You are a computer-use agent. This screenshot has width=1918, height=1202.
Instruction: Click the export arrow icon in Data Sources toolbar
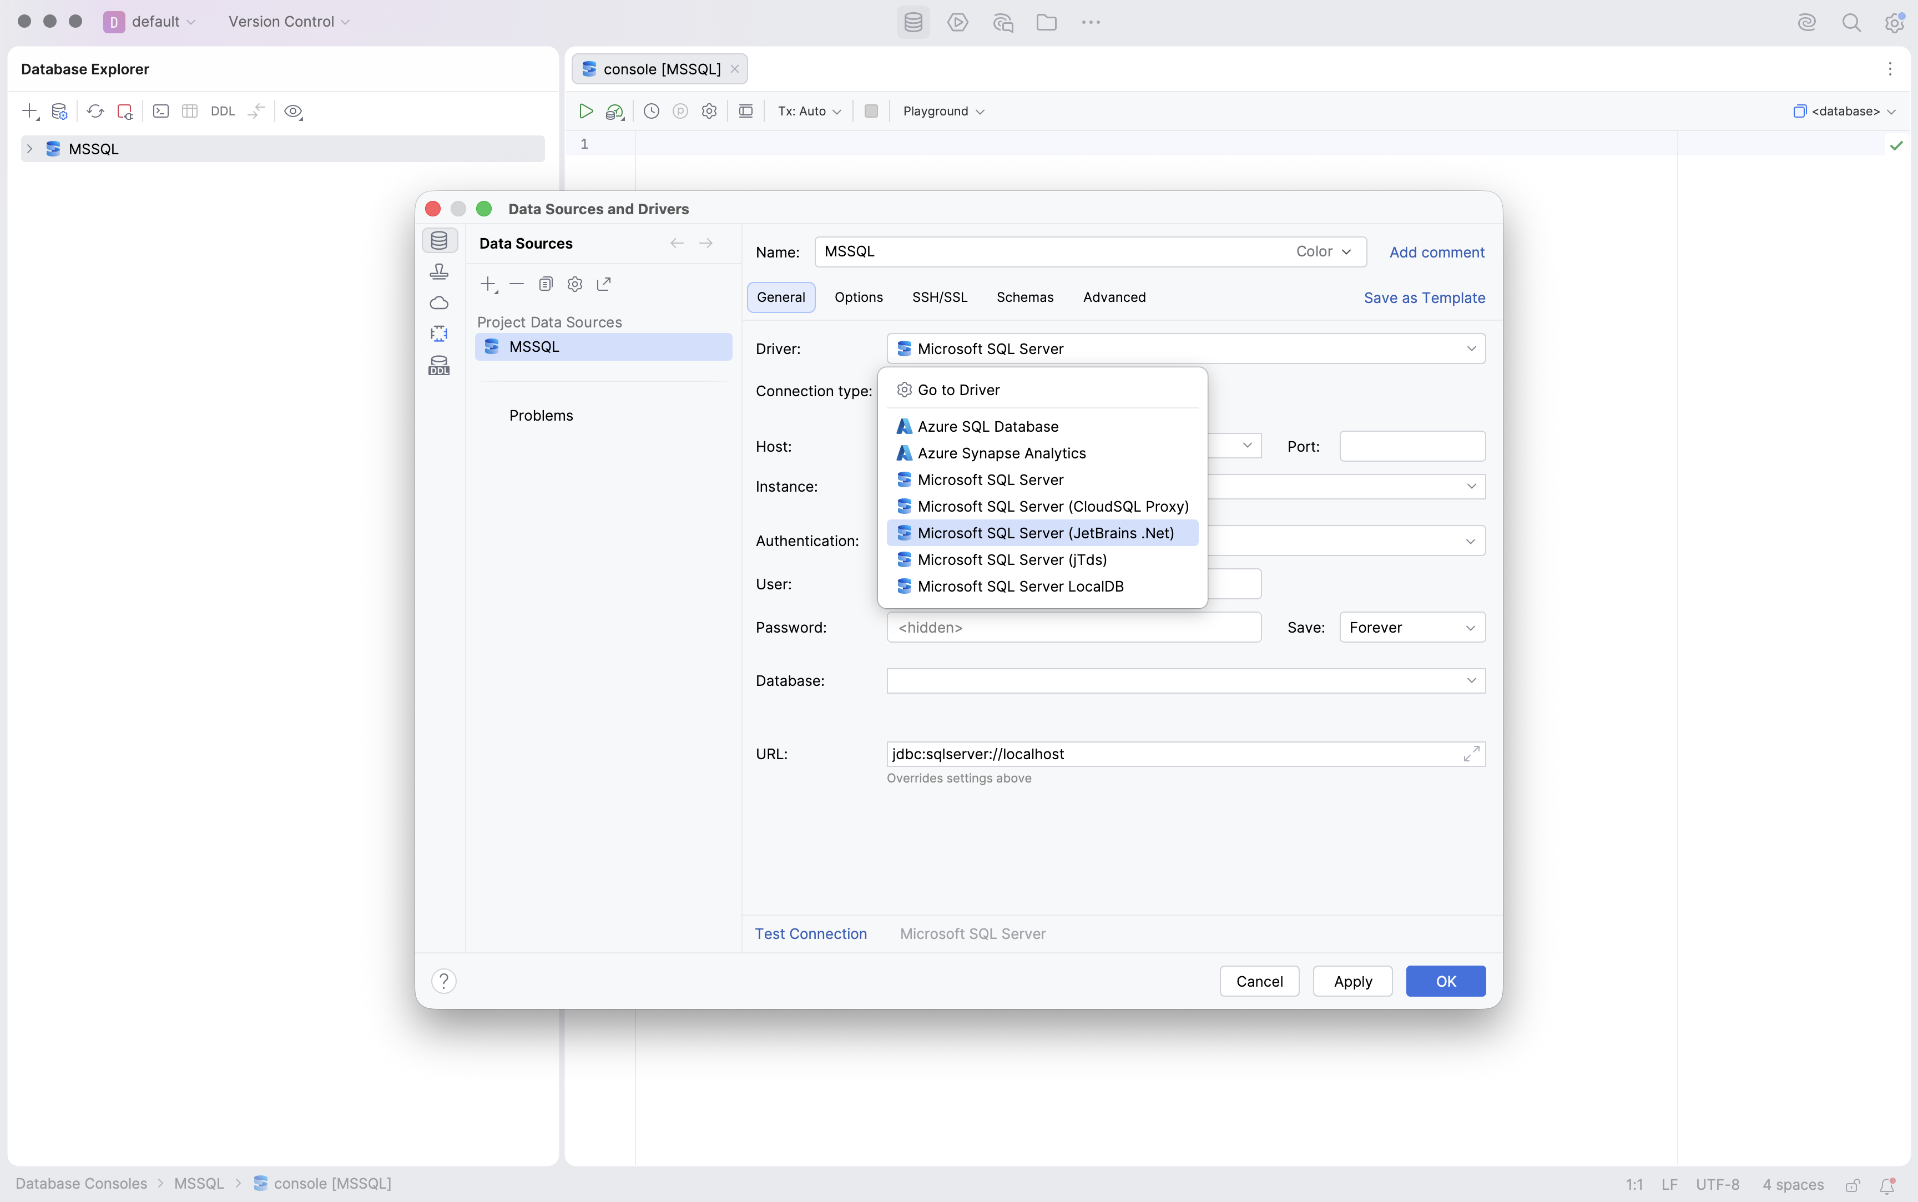click(x=604, y=284)
